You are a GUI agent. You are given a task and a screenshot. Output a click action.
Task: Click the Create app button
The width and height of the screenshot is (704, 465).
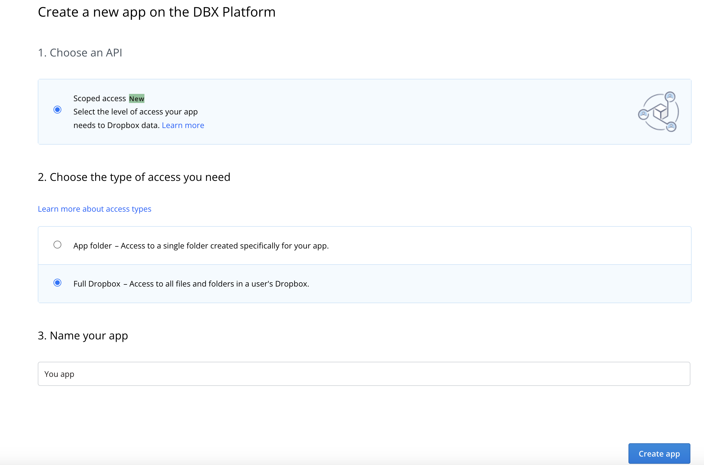coord(659,454)
